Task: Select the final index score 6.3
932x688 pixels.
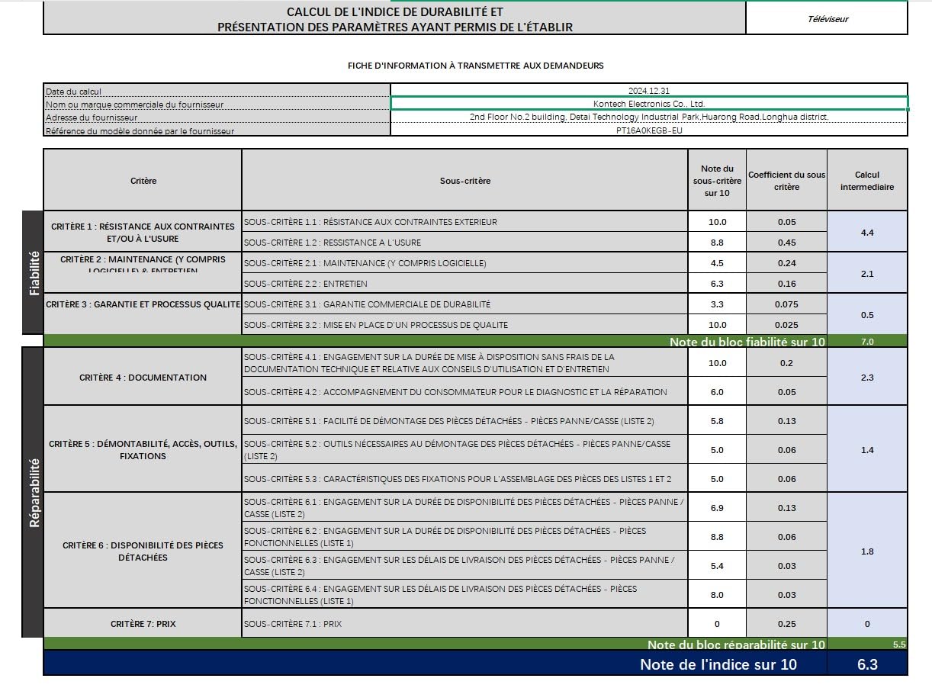Action: (867, 664)
